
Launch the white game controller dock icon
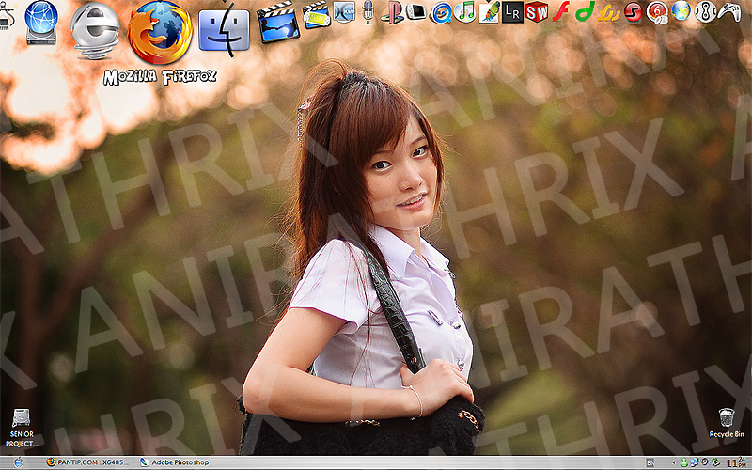(729, 11)
